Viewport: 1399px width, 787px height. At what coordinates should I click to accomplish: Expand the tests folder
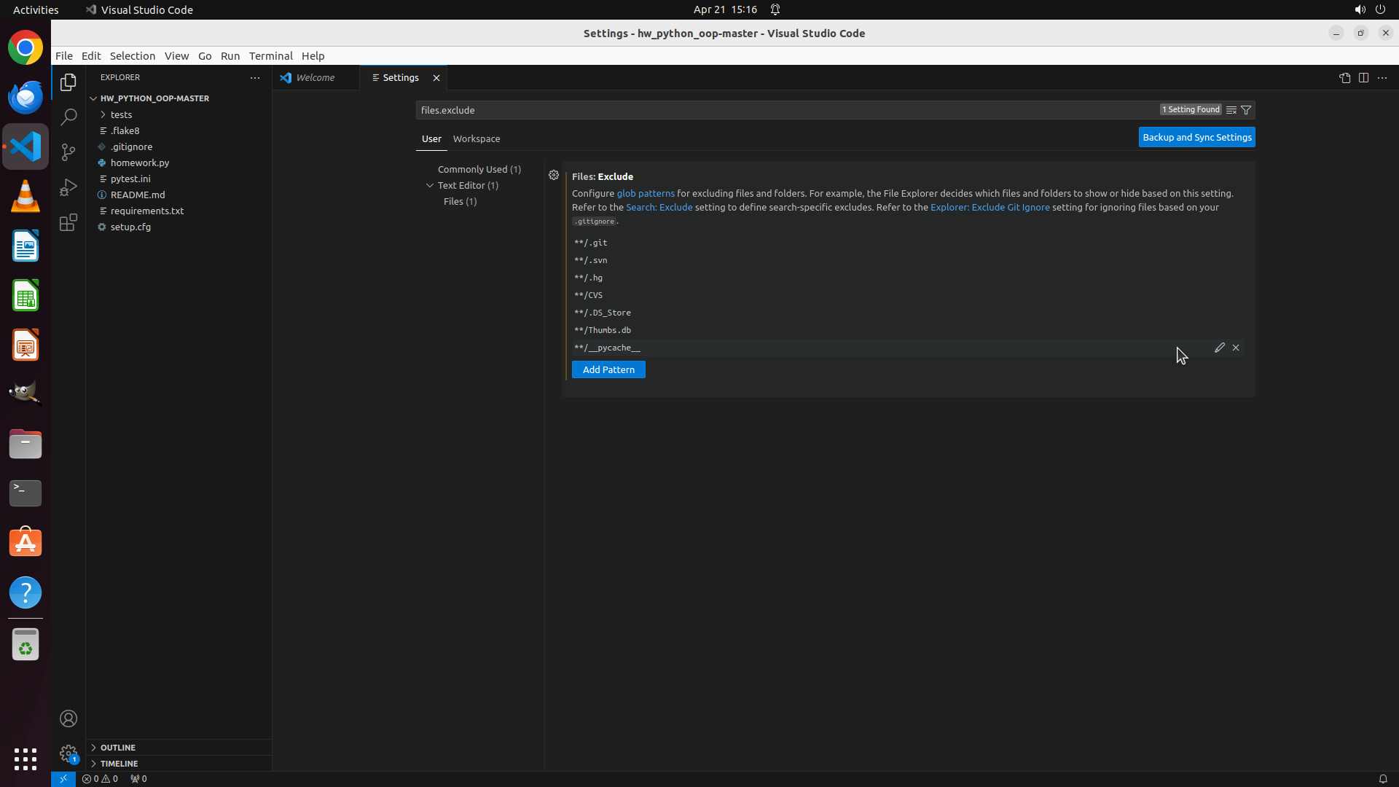pyautogui.click(x=121, y=114)
